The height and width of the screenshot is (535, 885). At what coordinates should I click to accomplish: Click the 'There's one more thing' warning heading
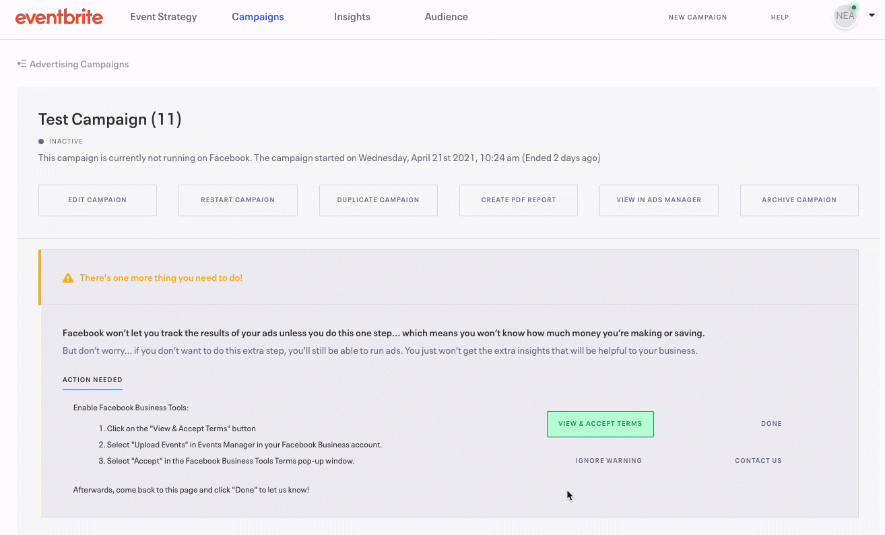pos(161,278)
